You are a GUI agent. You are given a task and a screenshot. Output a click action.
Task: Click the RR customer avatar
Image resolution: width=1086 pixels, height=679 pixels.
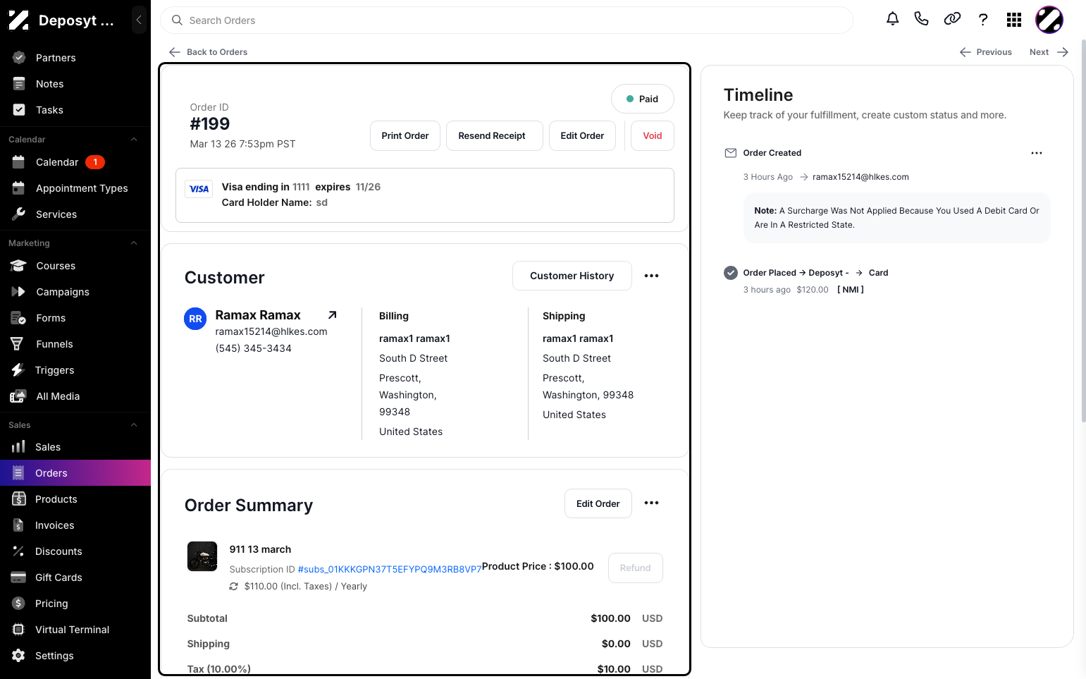tap(195, 319)
